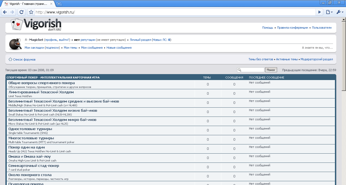Click the vertical scrollbar down arrow
Image resolution: width=346 pixels, height=185 pixels.
click(344, 183)
